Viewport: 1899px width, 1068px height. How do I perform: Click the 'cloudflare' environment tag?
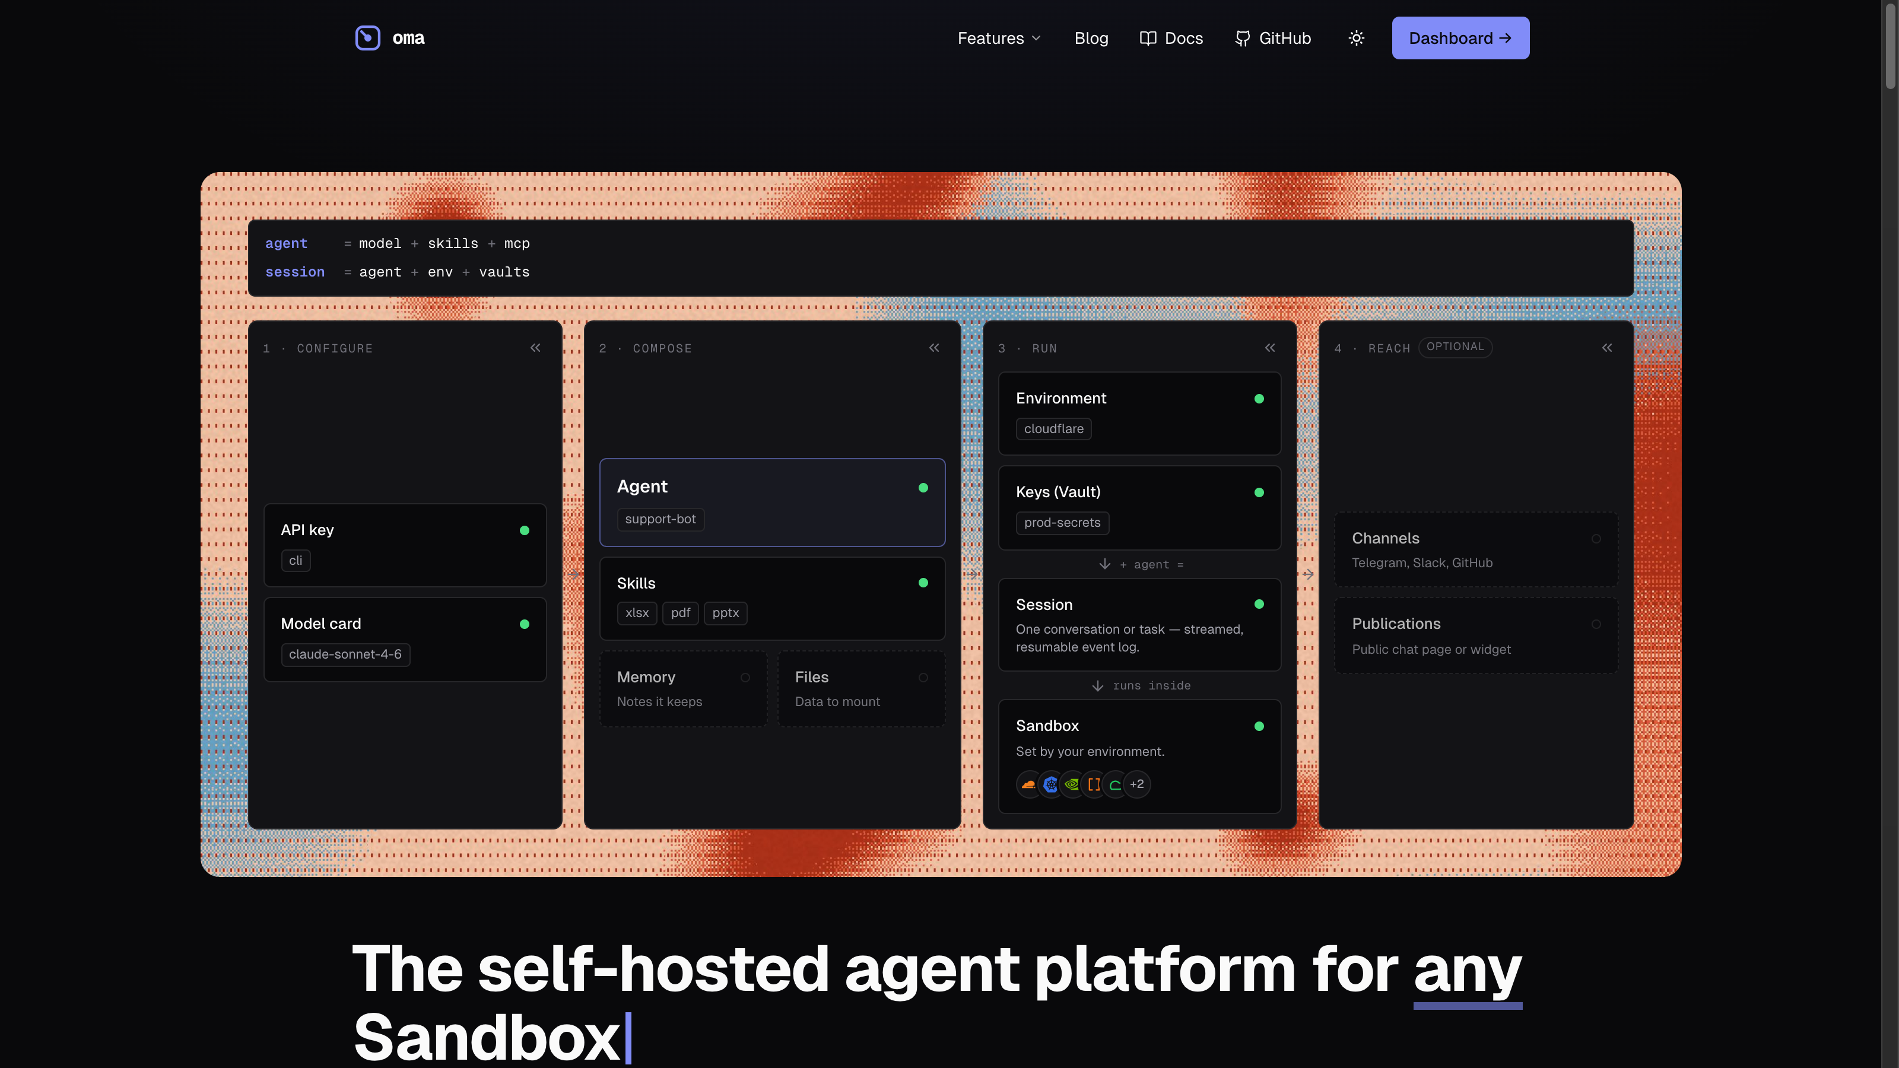pos(1053,429)
